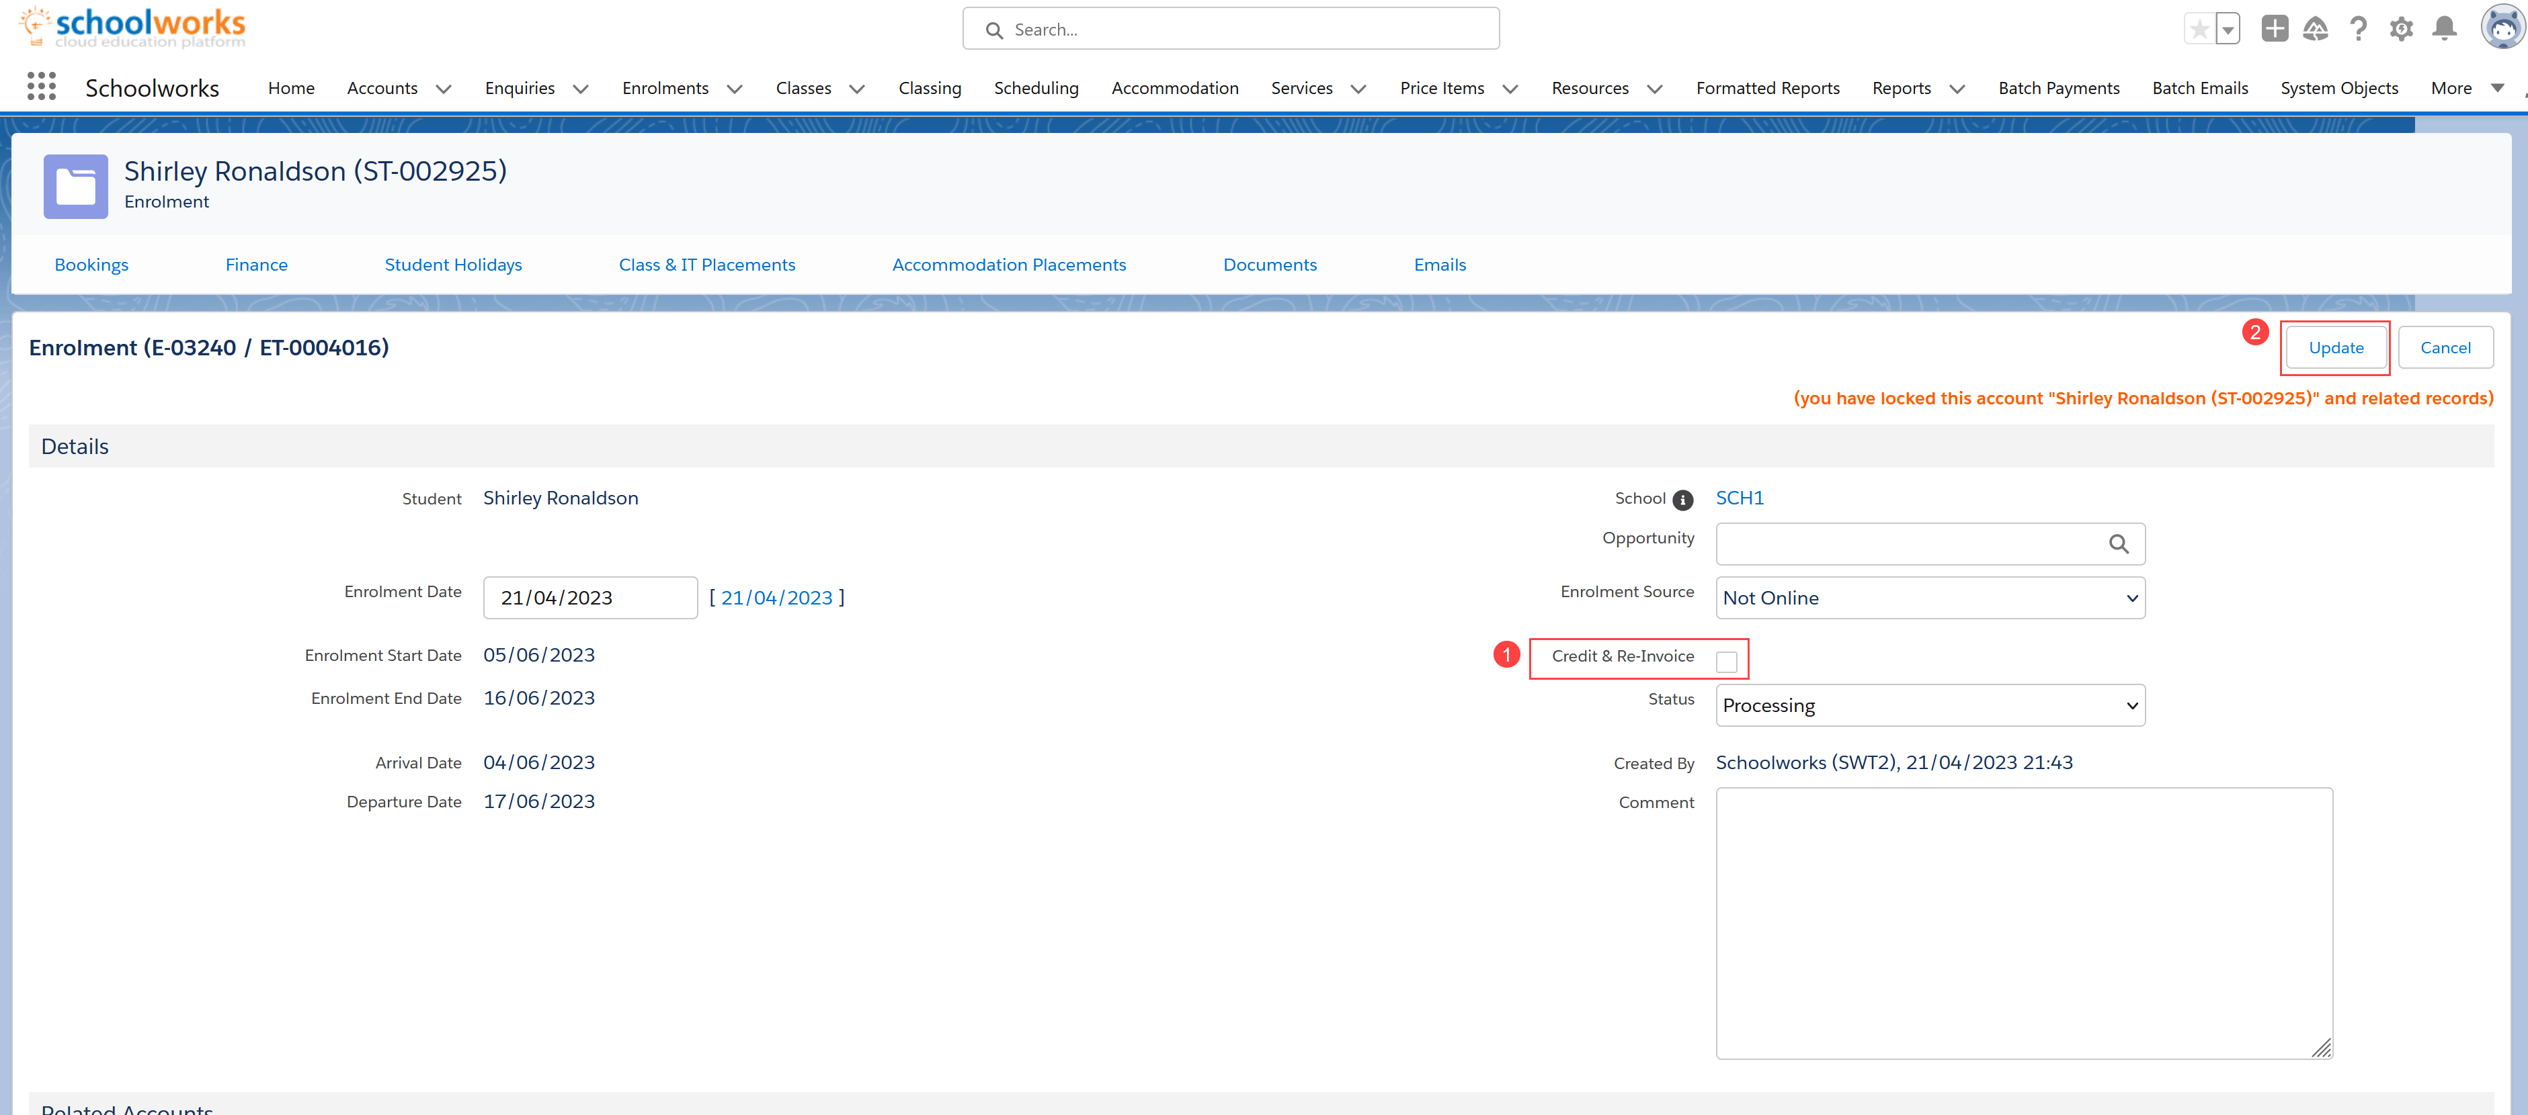
Task: Expand the Accounts menu chevron
Action: (444, 89)
